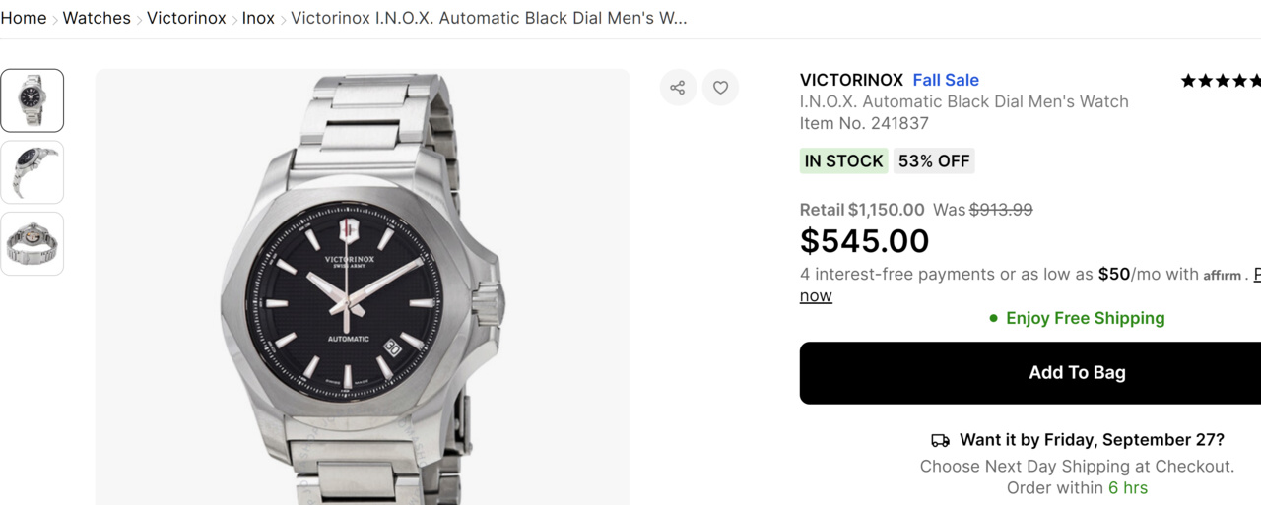
Task: Click the underlined "now" Affirm link
Action: pyautogui.click(x=816, y=296)
